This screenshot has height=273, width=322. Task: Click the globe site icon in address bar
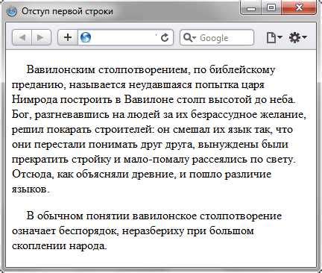tap(86, 37)
